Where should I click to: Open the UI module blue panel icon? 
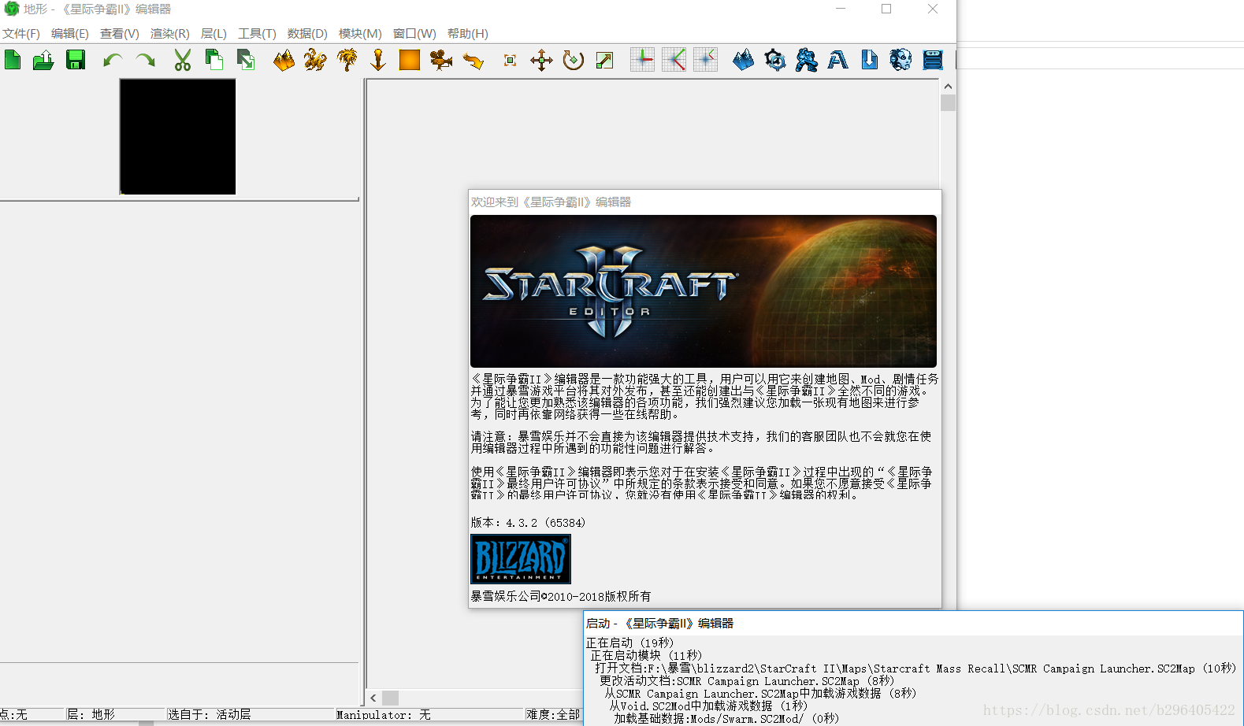[x=933, y=60]
